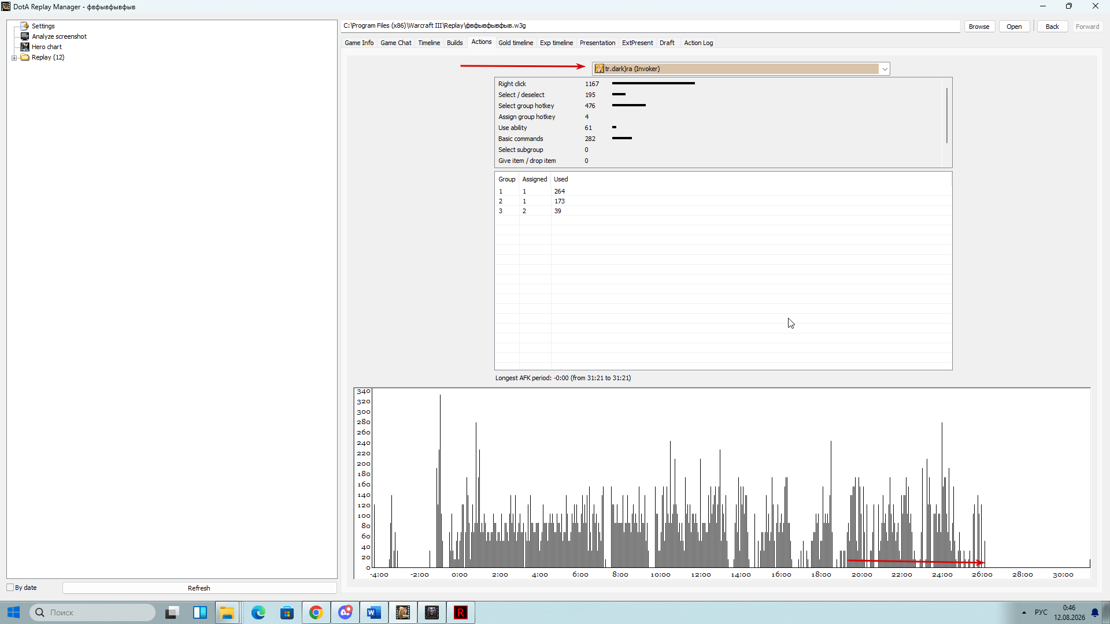The image size is (1110, 624).
Task: Select Hero chart in the tree
Action: [47, 47]
